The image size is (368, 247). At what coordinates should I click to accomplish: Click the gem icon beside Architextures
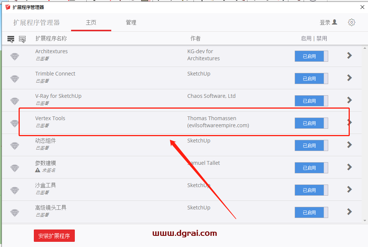click(15, 57)
